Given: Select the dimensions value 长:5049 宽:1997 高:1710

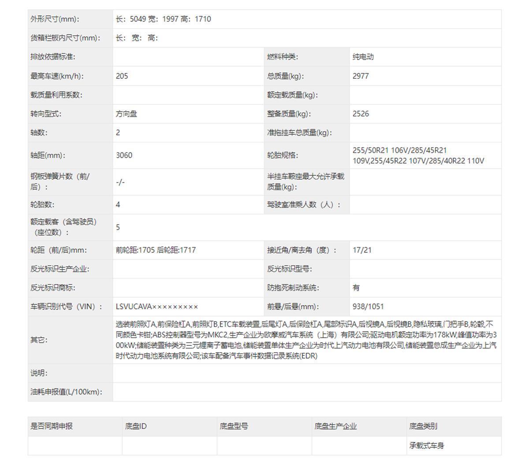Looking at the screenshot, I should (163, 19).
